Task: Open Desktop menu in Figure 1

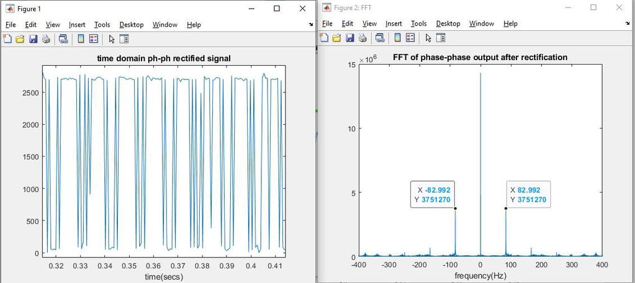Action: (x=131, y=25)
